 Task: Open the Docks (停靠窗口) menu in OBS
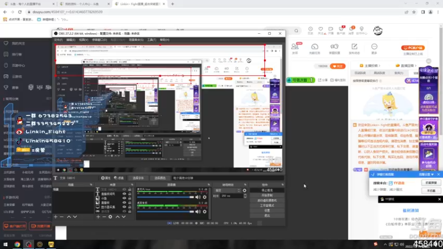click(99, 40)
